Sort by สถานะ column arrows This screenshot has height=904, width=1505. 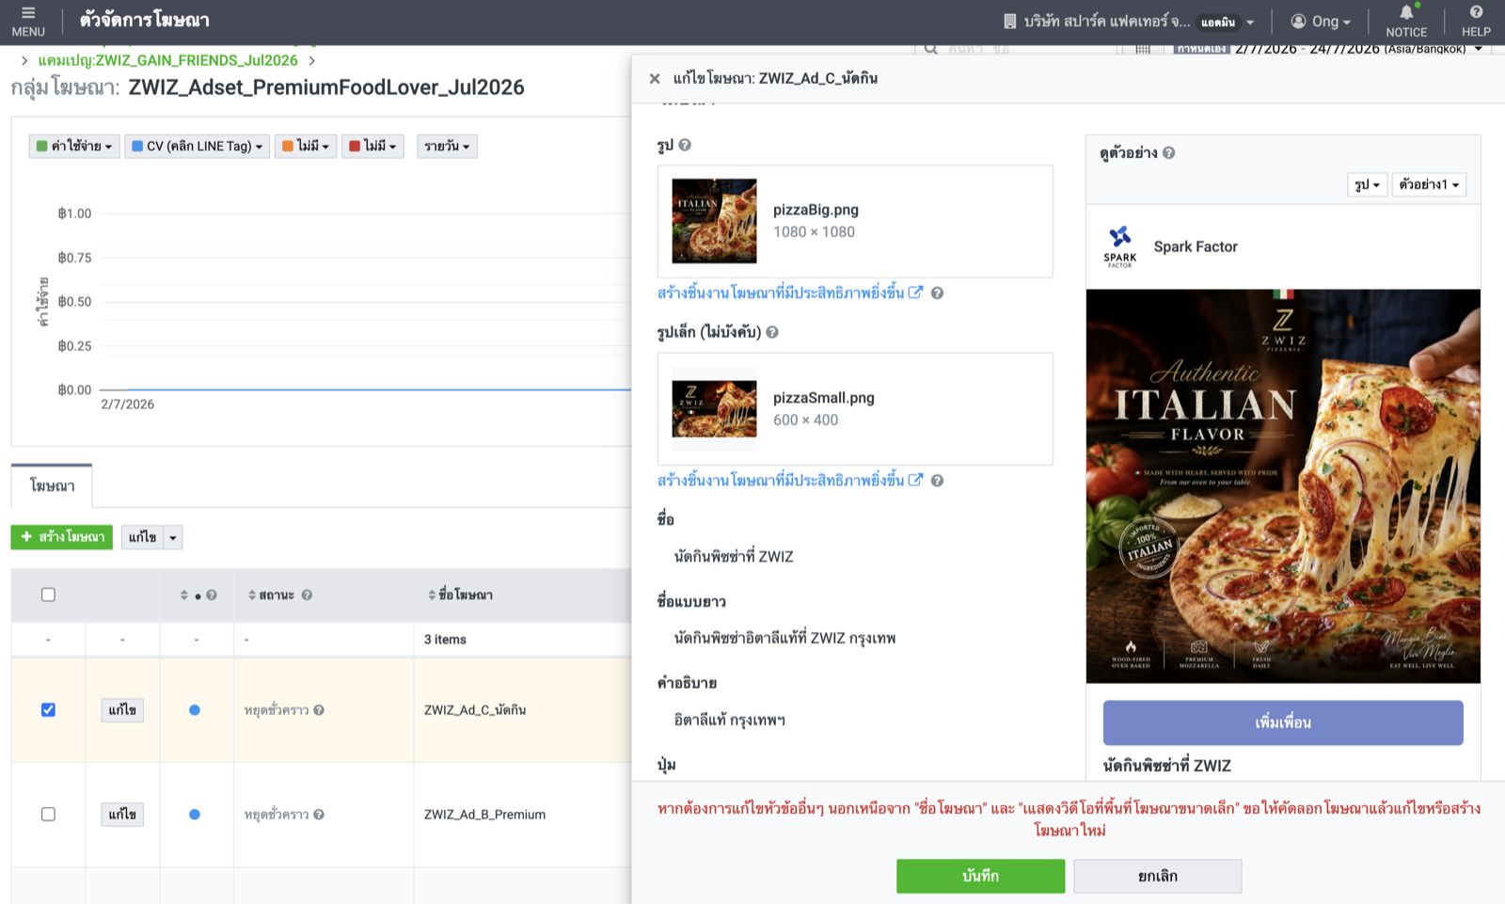click(x=252, y=595)
